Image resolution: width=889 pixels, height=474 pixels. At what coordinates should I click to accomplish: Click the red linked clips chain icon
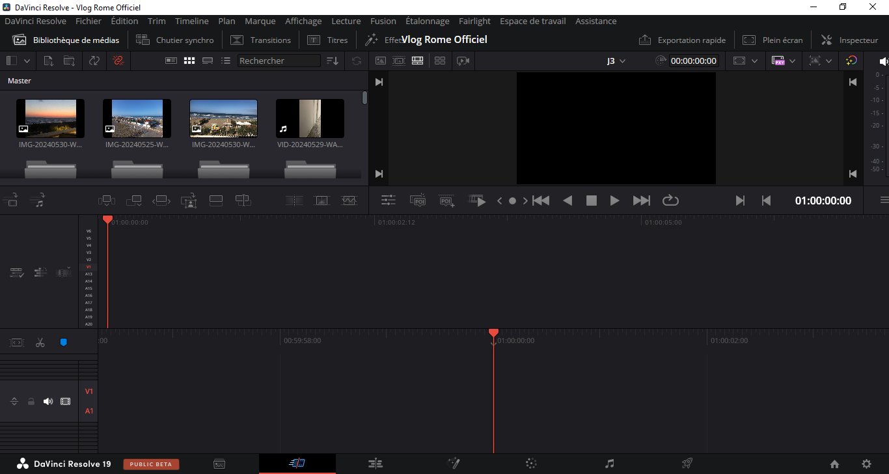(x=118, y=61)
